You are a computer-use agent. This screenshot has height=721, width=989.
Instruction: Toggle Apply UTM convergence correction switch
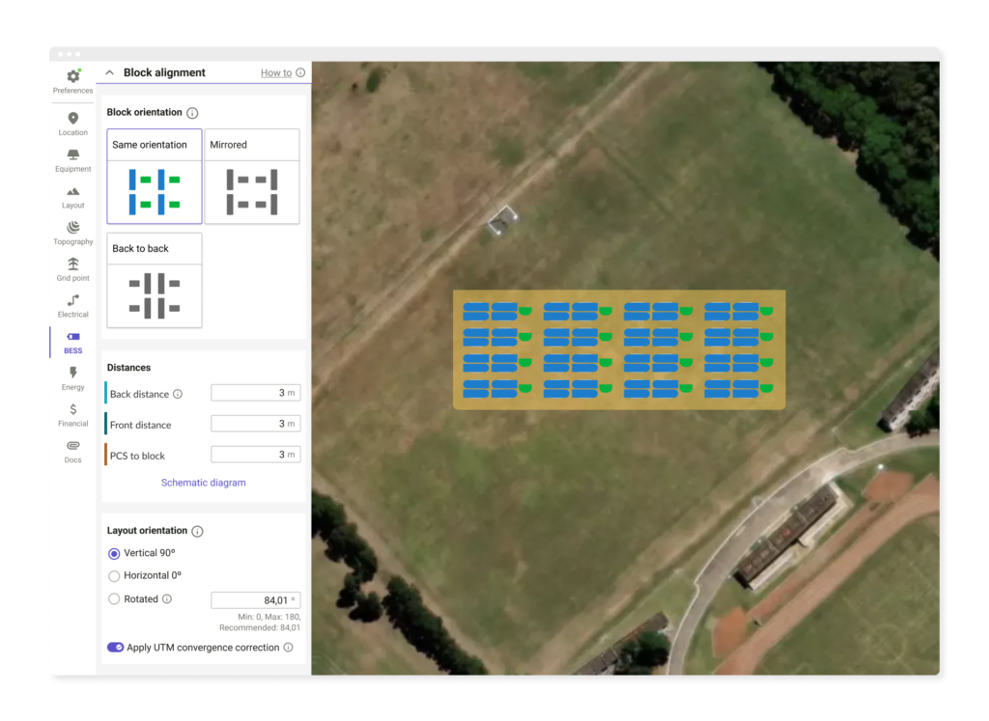[x=115, y=648]
